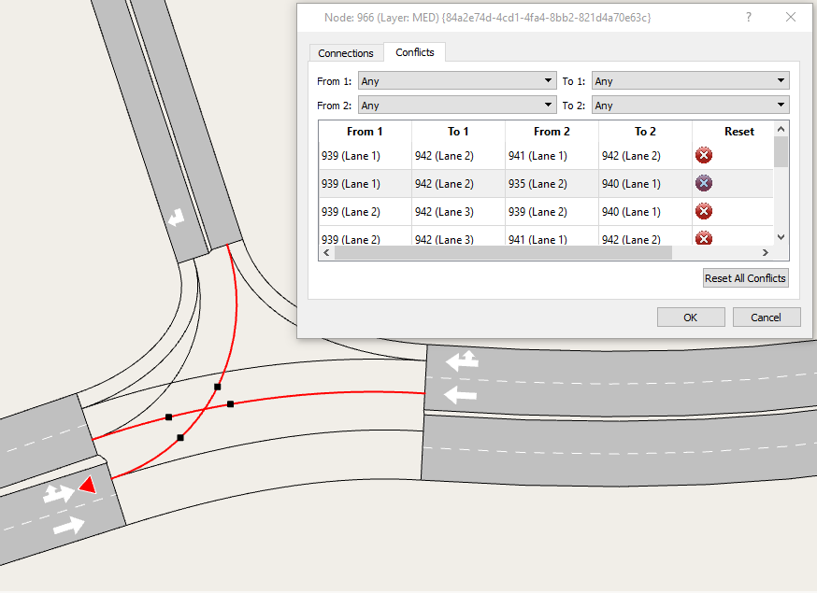Click the straight arrow on southwest road

tap(68, 527)
